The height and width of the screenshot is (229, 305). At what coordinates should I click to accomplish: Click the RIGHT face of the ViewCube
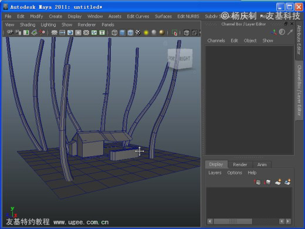[x=185, y=59]
